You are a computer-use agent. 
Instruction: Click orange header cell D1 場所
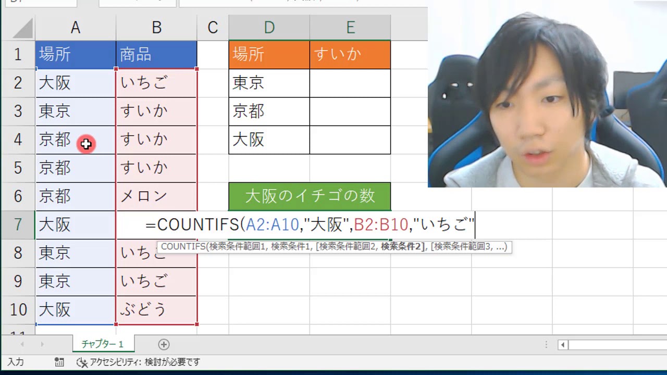pos(269,55)
